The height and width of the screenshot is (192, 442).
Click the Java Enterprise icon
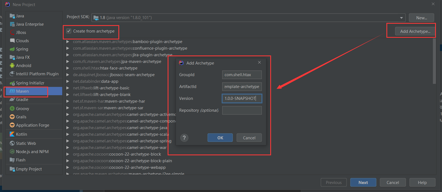(x=12, y=24)
